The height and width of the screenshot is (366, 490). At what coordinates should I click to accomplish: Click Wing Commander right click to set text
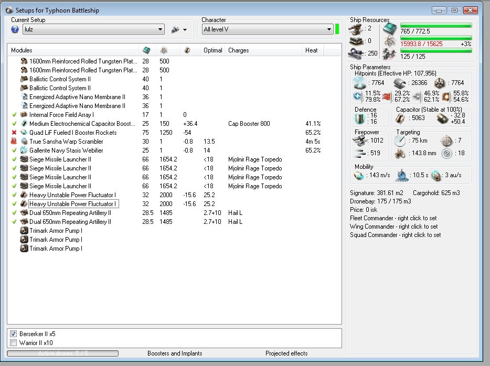393,227
